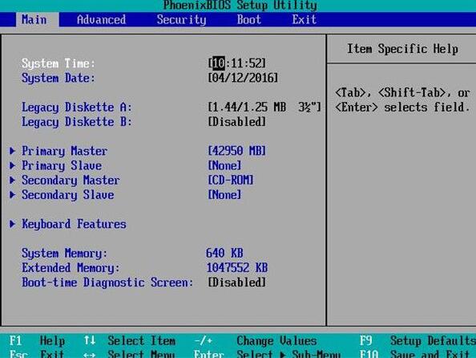Click the Item Specific Help heading
476x358 pixels.
coord(402,49)
